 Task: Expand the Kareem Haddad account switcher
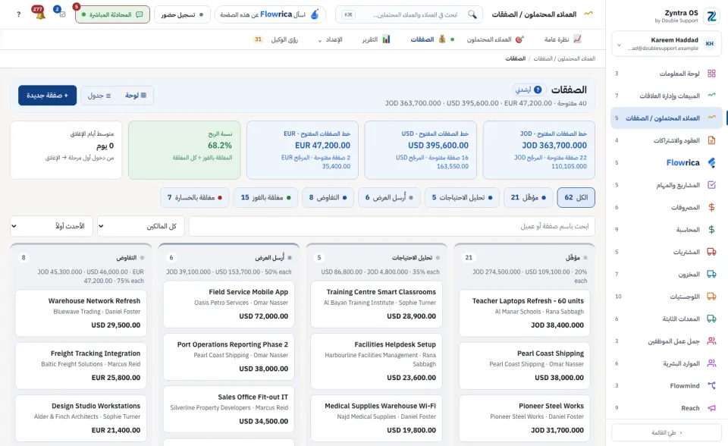(x=667, y=44)
